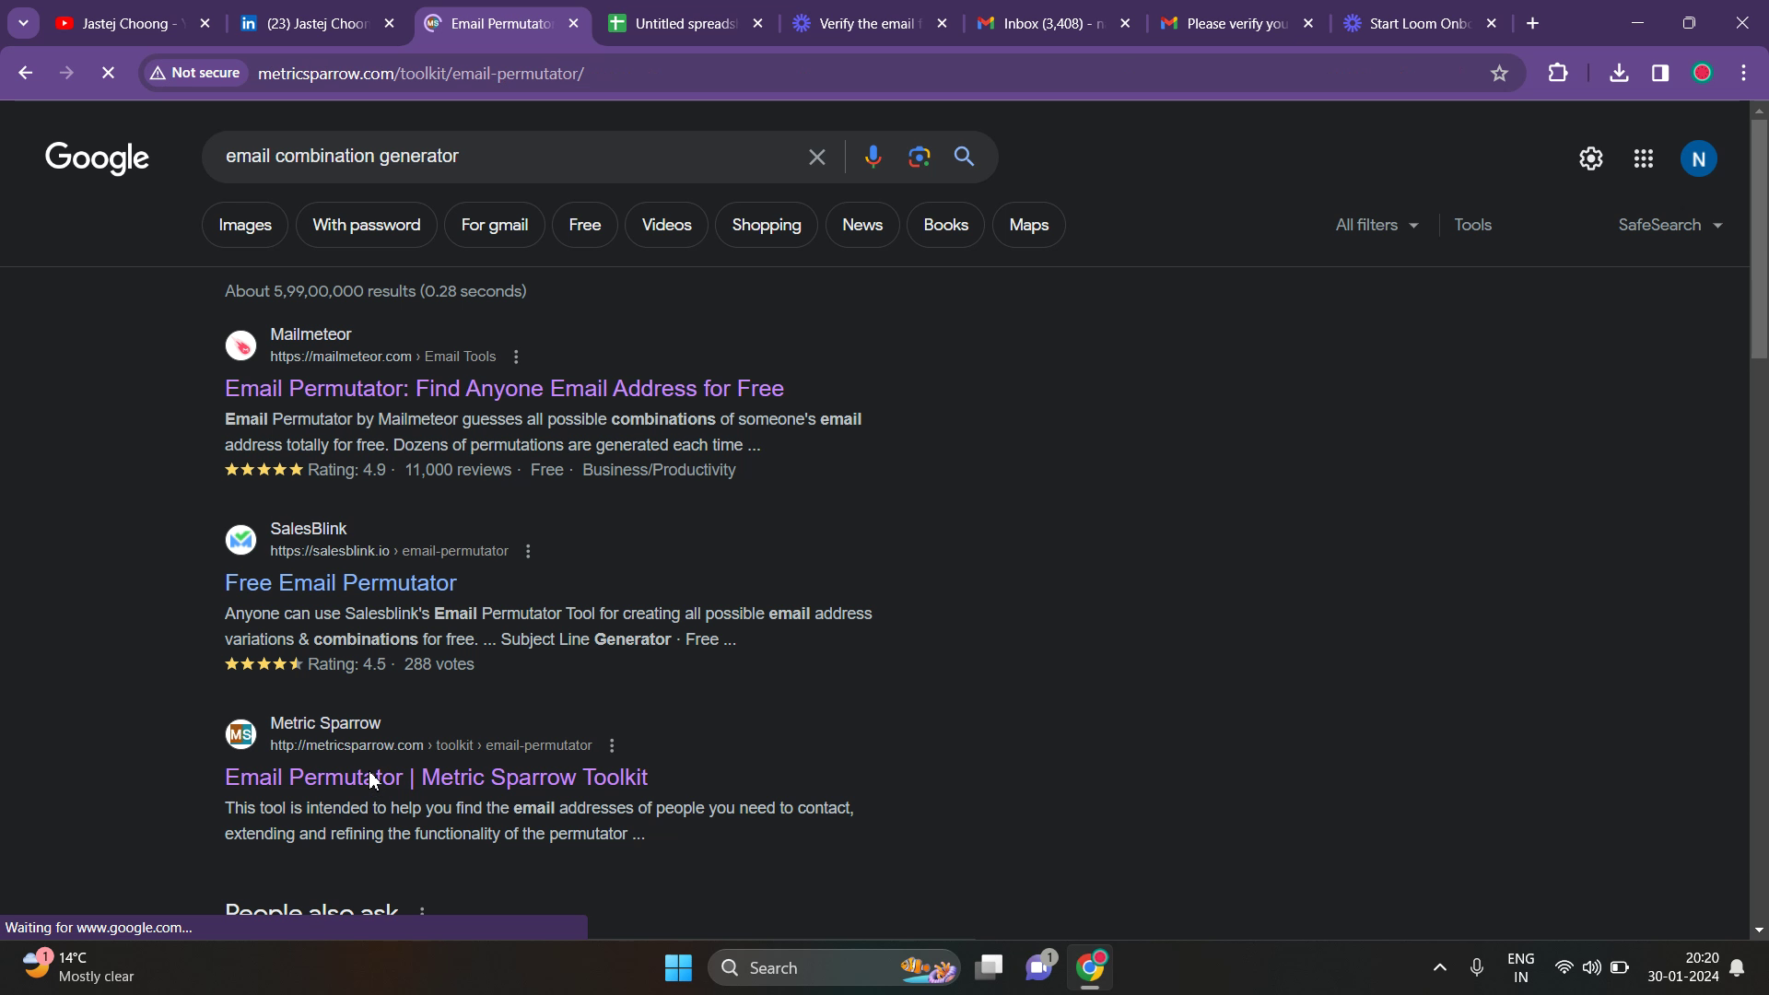
Task: Click the magnifier search button
Action: point(965,157)
